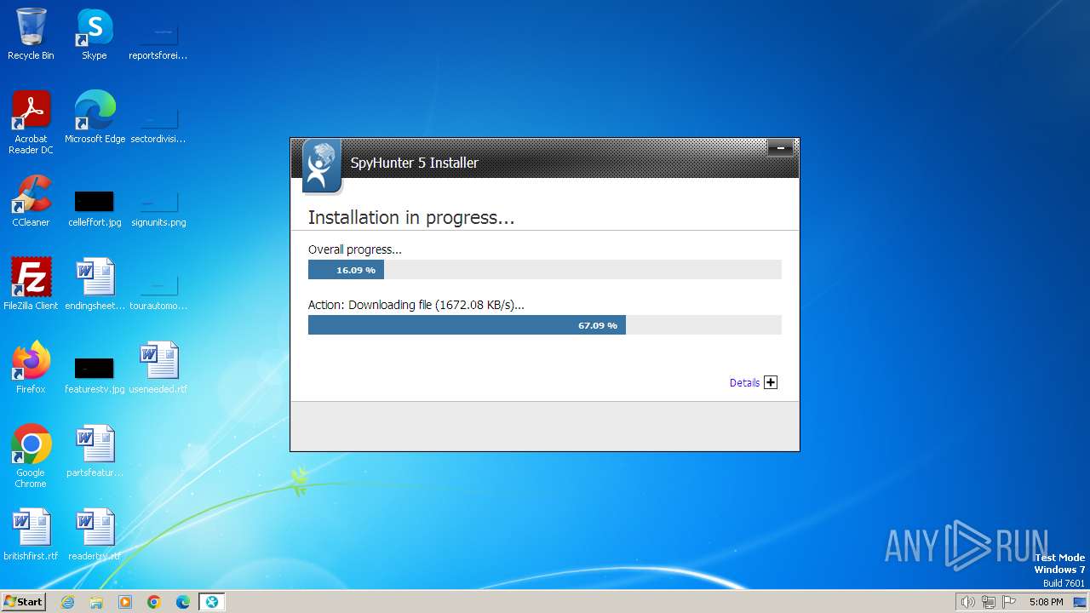Select the SpyHunter installer taskbar button
1090x613 pixels.
pyautogui.click(x=212, y=602)
